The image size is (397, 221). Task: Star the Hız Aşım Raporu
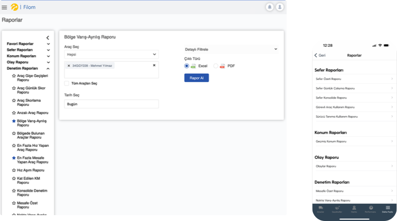pos(14,170)
